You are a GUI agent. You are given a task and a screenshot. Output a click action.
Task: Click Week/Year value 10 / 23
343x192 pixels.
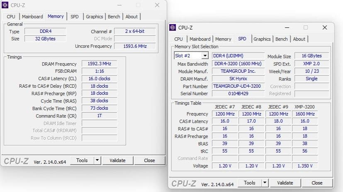[x=312, y=71]
